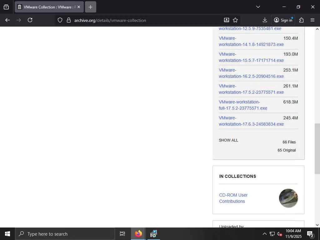Download VMware-workstation-16.2.5-20904516.exe
Image resolution: width=320 pixels, height=240 pixels.
[x=251, y=73]
